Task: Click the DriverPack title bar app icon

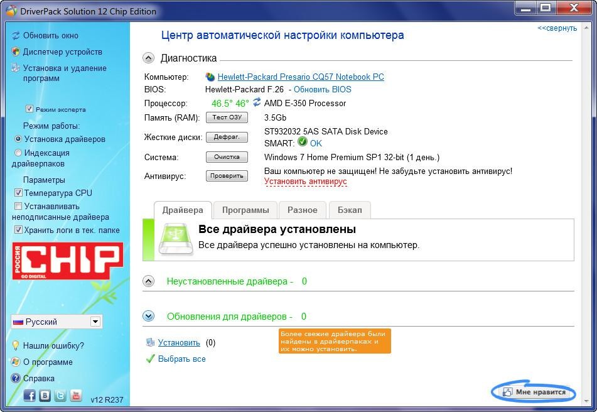Action: 11,11
